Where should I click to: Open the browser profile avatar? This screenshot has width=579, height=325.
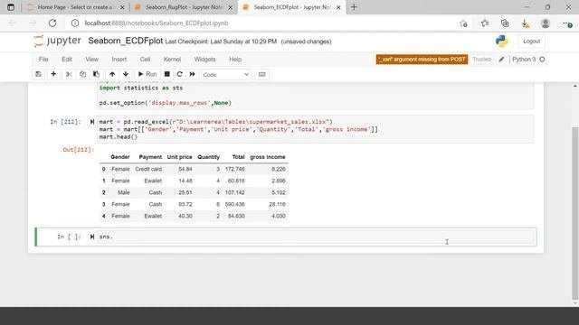click(x=546, y=23)
